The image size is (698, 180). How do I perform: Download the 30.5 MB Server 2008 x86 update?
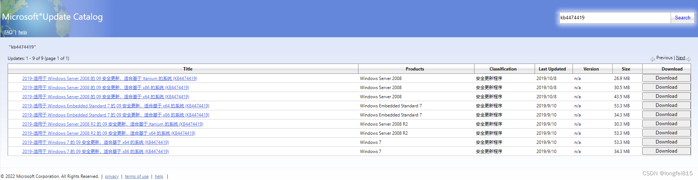[666, 87]
